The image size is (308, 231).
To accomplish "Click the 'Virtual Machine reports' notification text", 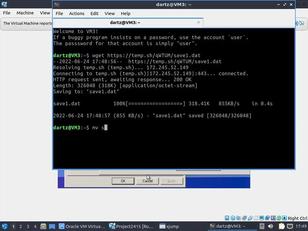I will (x=28, y=23).
